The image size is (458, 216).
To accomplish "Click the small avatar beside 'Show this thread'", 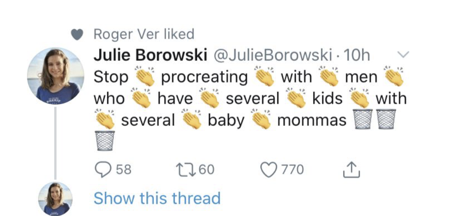I will click(55, 199).
